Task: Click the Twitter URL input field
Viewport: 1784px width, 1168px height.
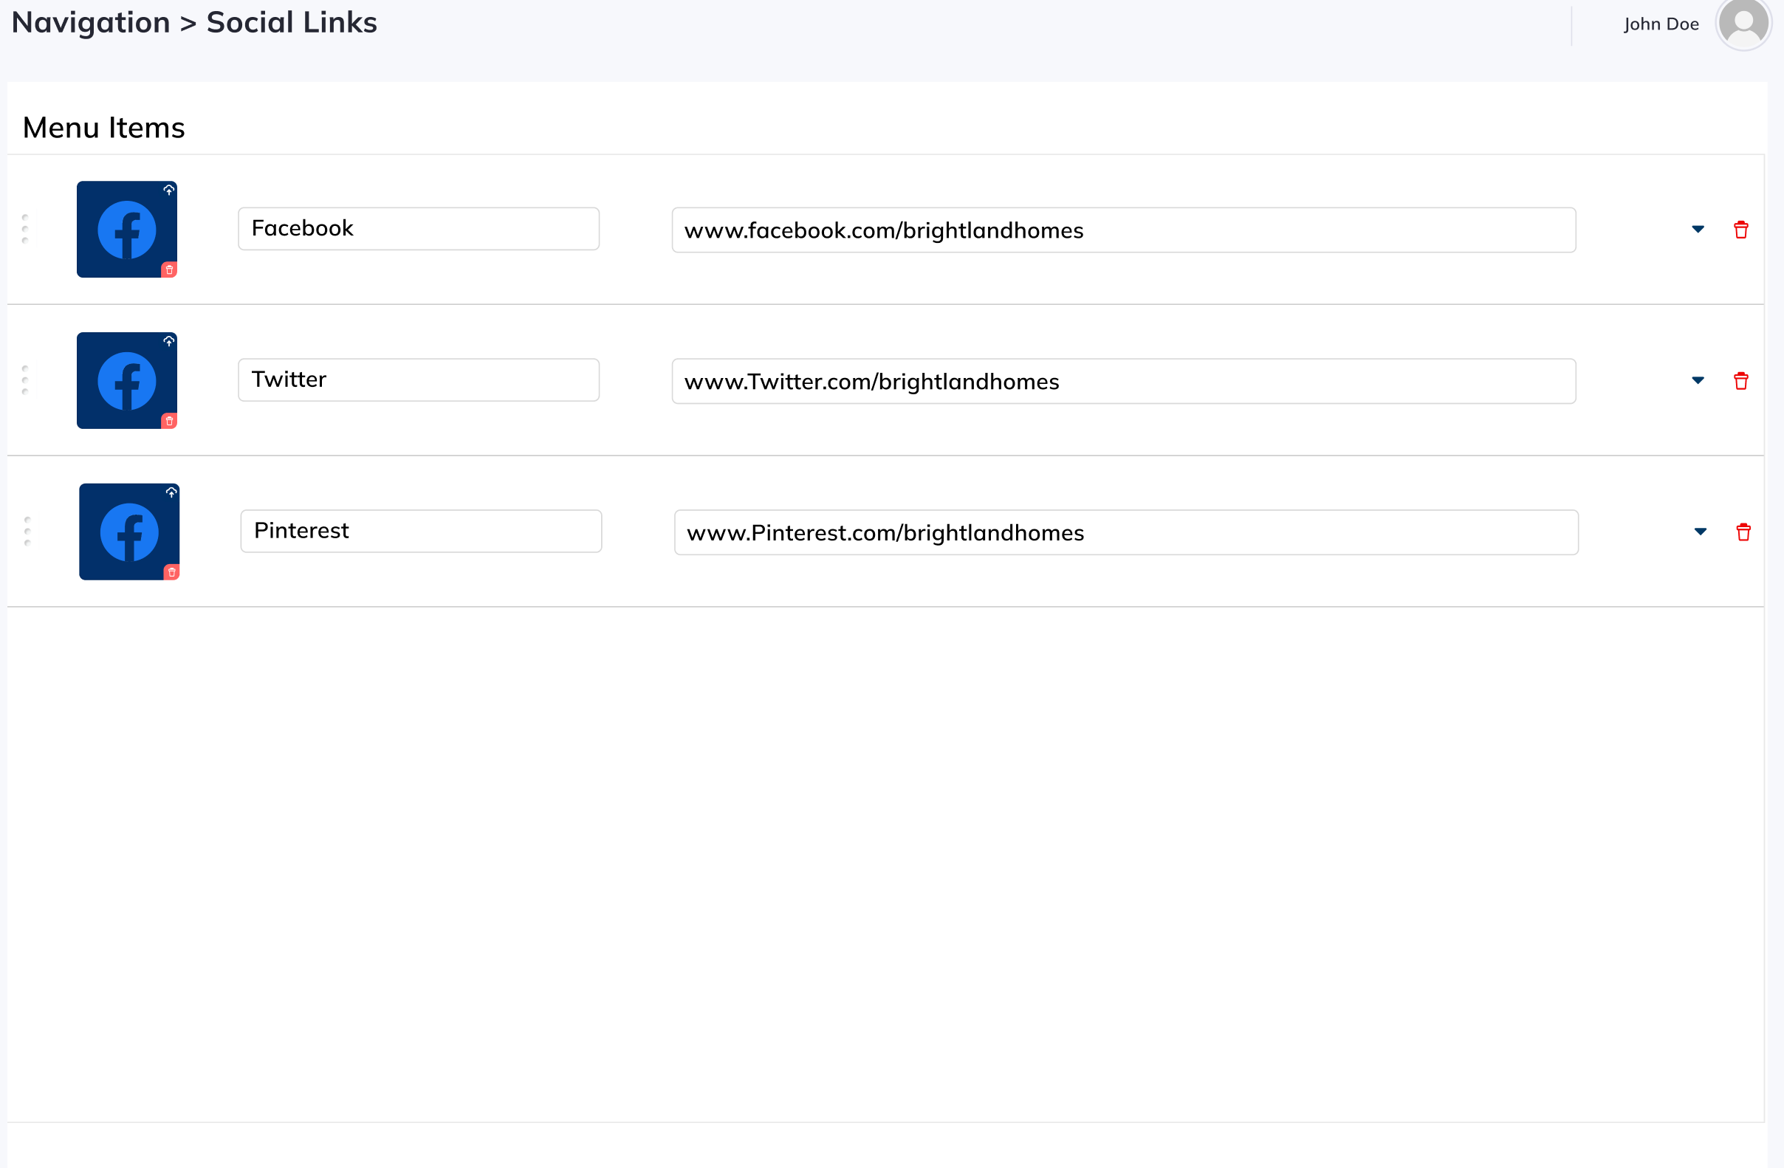Action: 1123,382
